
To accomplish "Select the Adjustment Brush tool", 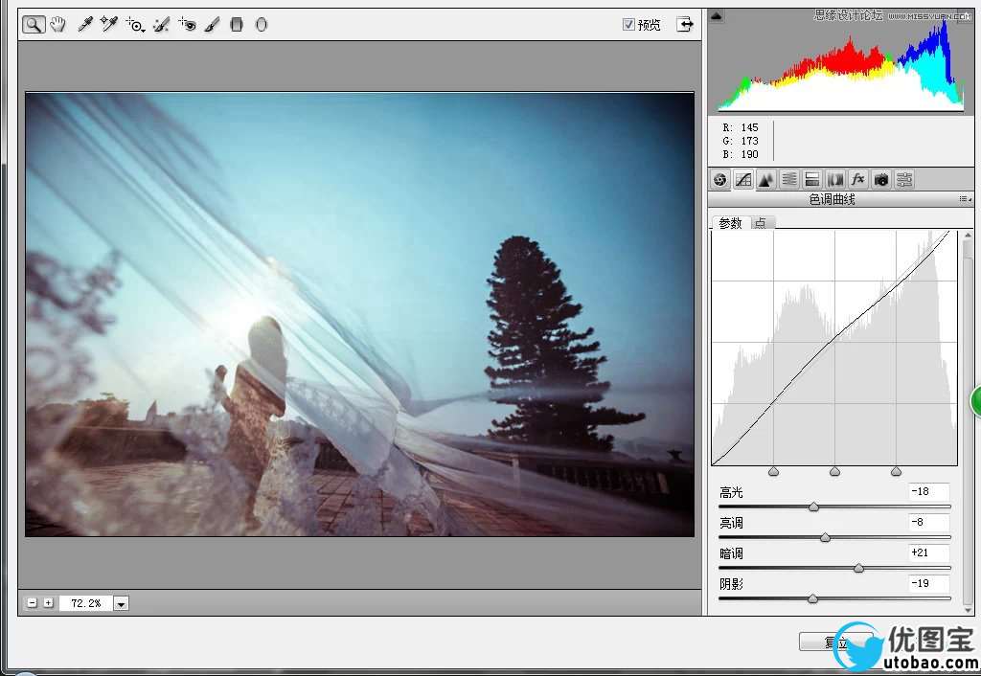I will click(x=212, y=25).
